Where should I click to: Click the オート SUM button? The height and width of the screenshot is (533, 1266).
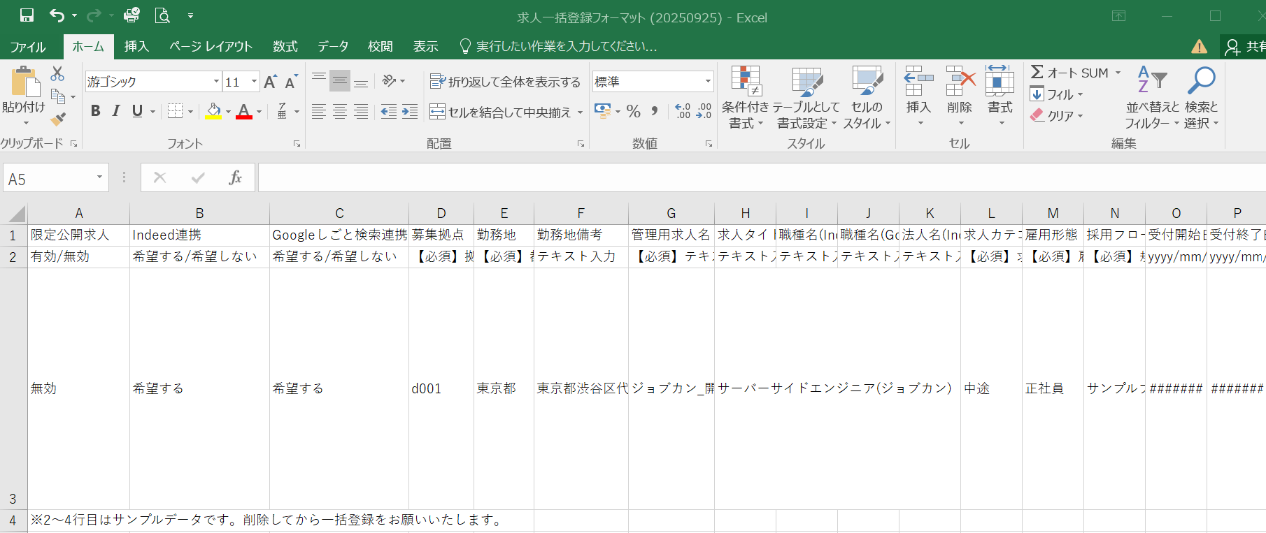[1069, 73]
